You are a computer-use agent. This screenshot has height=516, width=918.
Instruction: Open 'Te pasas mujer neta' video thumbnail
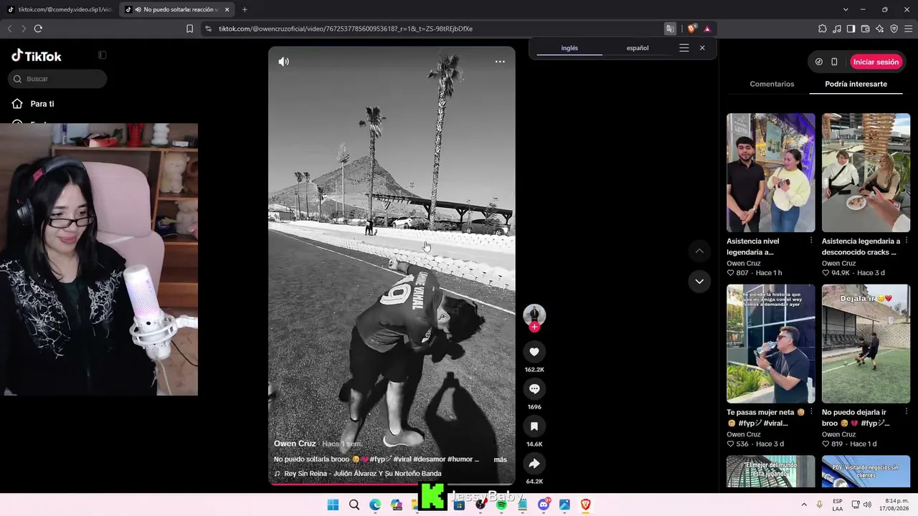pyautogui.click(x=771, y=344)
